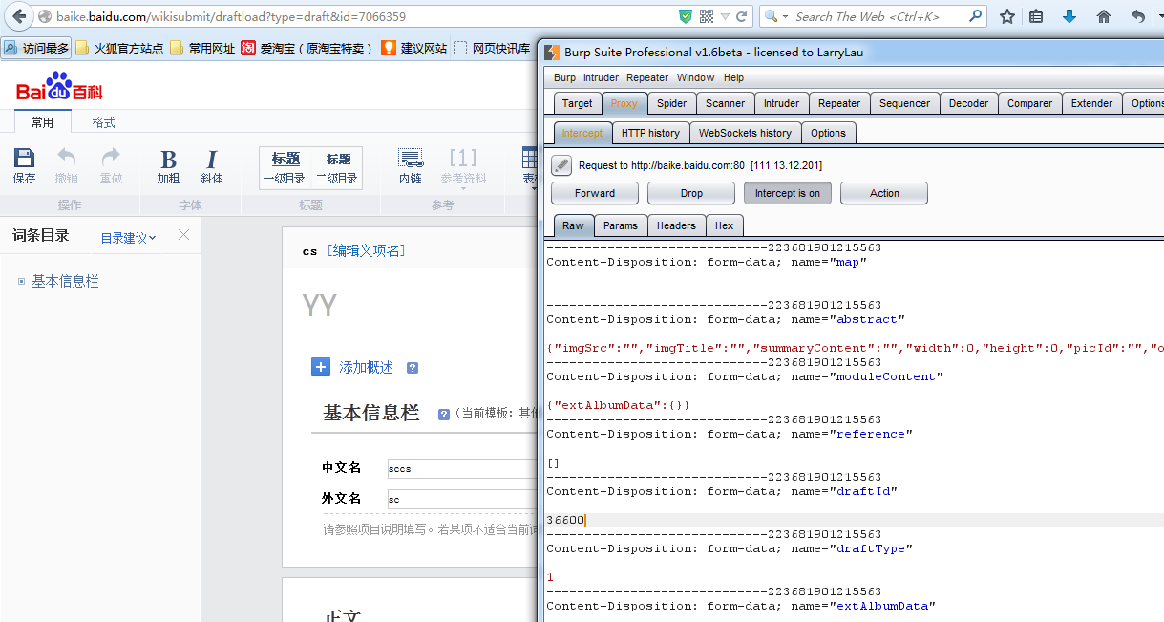Click the pencil edit icon beside Request

coord(561,165)
